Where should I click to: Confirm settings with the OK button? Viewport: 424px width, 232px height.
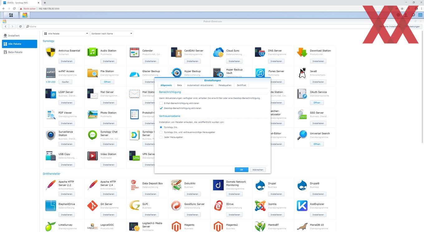241,170
